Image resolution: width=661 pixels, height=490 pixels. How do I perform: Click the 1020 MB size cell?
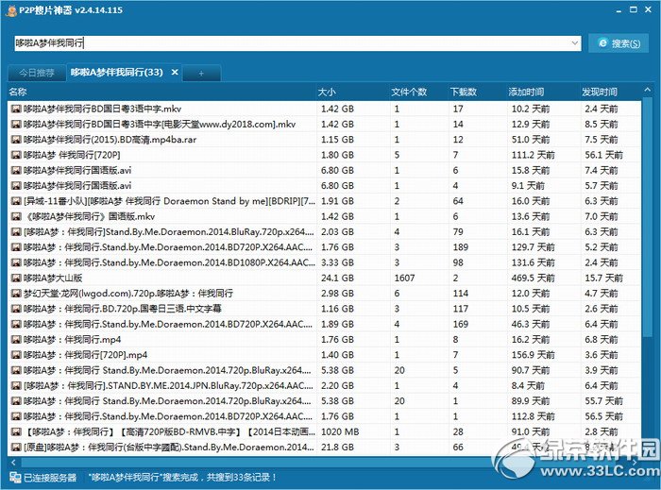340,431
